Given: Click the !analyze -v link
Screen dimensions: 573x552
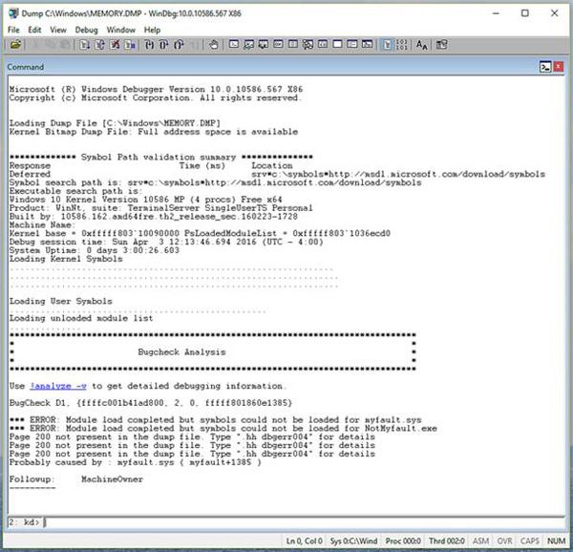Looking at the screenshot, I should click(56, 386).
